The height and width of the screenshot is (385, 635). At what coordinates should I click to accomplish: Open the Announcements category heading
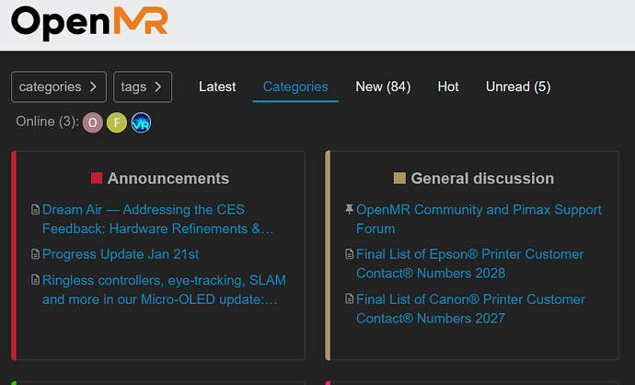pyautogui.click(x=167, y=179)
